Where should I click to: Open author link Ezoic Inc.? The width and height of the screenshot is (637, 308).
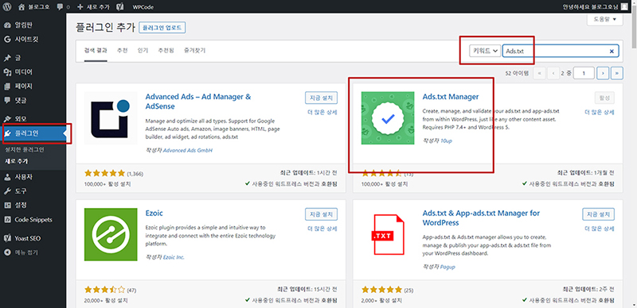(x=174, y=257)
